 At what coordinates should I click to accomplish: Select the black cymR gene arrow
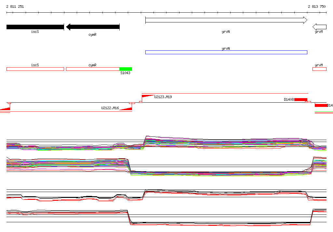click(x=93, y=27)
